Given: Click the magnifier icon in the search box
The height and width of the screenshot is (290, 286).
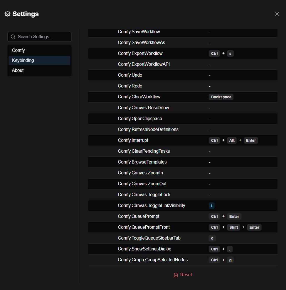Looking at the screenshot, I should click(13, 36).
